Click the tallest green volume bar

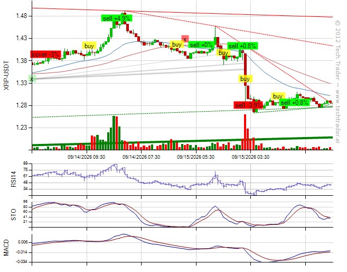(114, 133)
